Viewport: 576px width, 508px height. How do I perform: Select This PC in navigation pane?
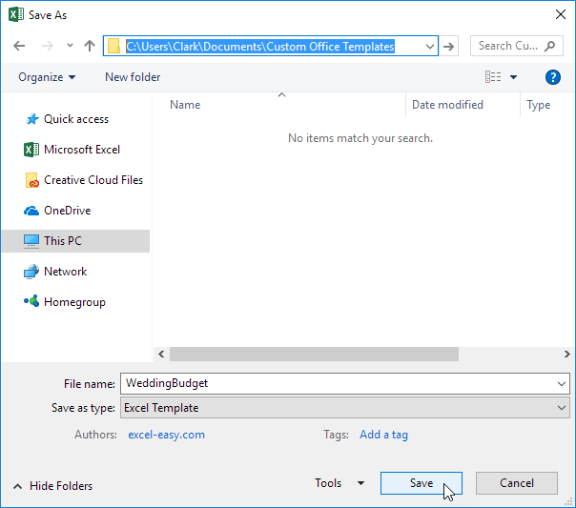pyautogui.click(x=75, y=241)
